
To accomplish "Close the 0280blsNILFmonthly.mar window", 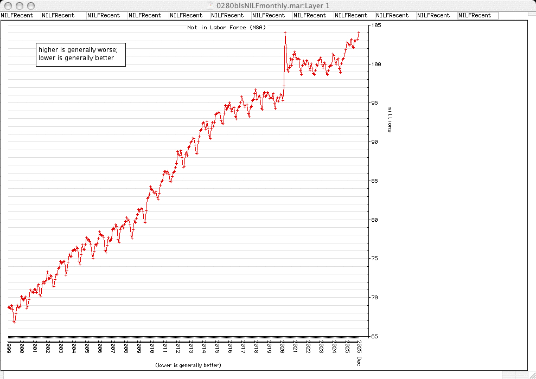I will click(x=8, y=5).
